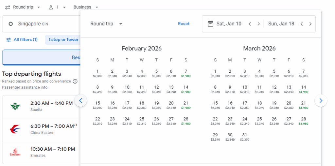
Task: Advance return date forward one day
Action: [x=310, y=24]
